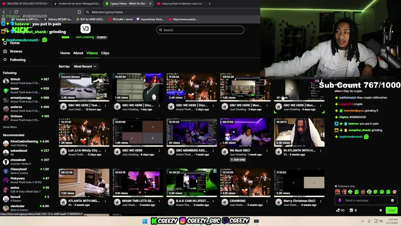401x226 pixels.
Task: Open ATLANTA WITH MEL video thumbnail
Action: click(84, 183)
